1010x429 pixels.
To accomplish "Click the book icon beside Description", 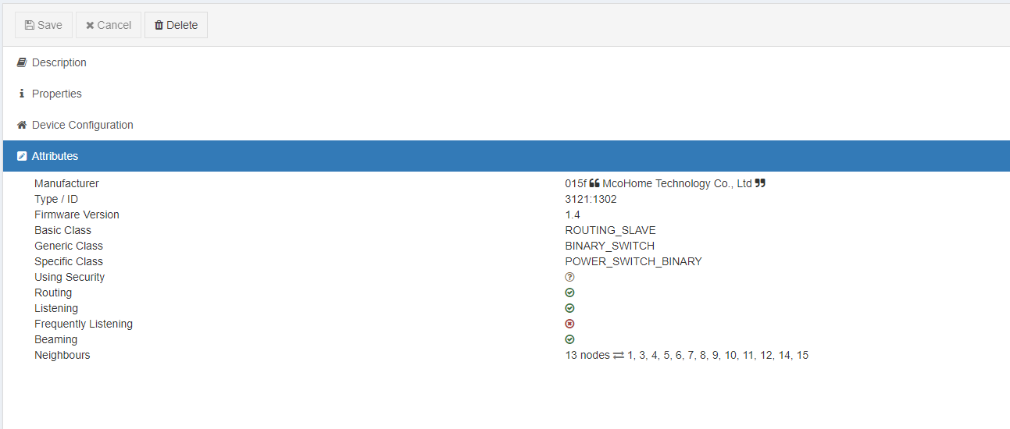I will [22, 62].
